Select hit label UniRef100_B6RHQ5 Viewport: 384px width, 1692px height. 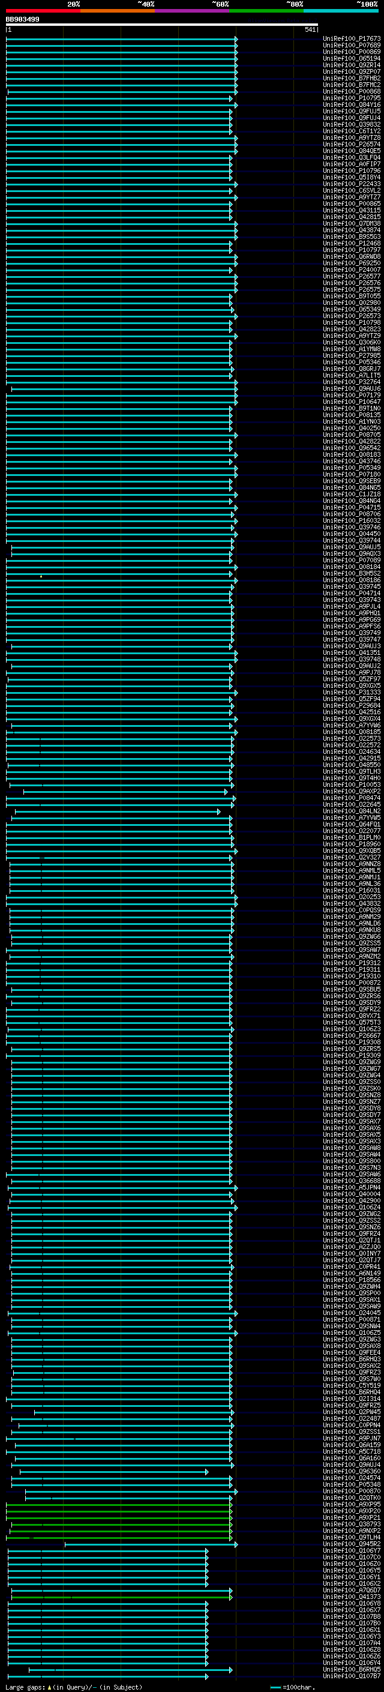click(352, 1669)
